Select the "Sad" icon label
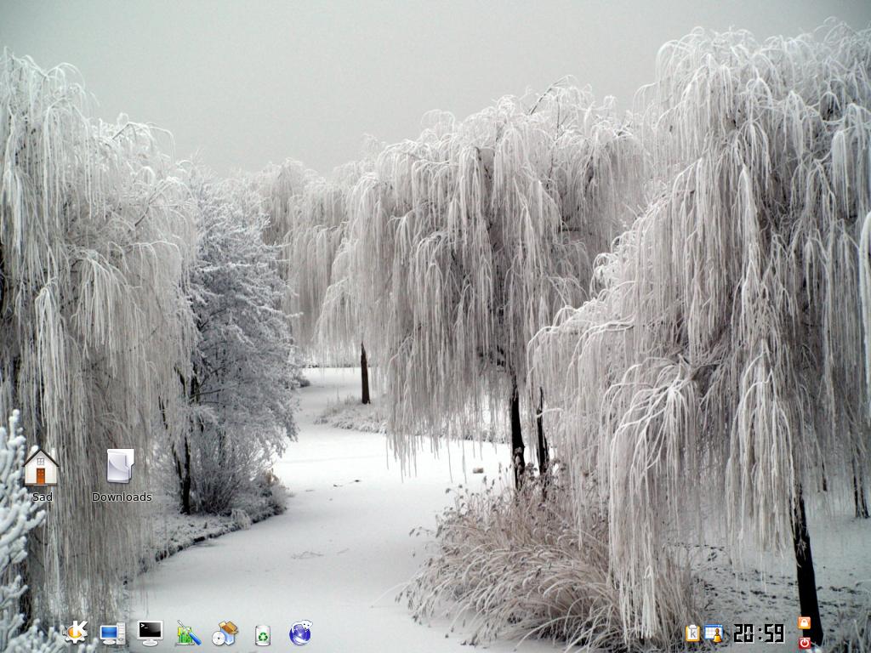The width and height of the screenshot is (871, 653). 43,497
